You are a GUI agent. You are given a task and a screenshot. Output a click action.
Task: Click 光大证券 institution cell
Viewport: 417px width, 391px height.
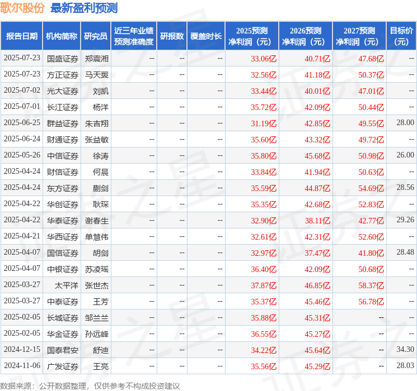coord(63,91)
